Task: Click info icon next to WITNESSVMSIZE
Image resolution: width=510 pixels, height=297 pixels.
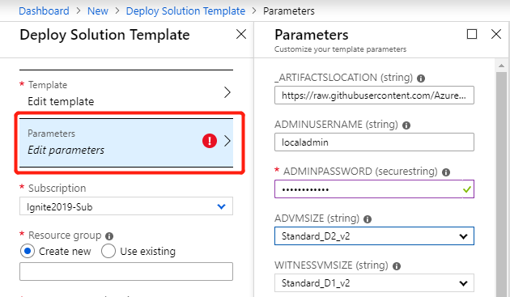Action: (x=397, y=266)
